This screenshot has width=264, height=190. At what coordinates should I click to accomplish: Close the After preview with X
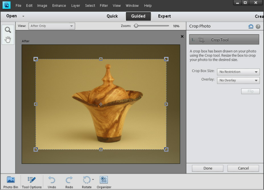[182, 36]
